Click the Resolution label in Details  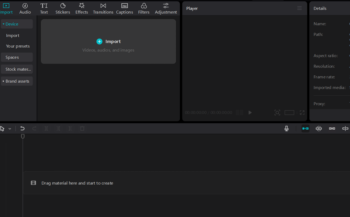tap(324, 66)
